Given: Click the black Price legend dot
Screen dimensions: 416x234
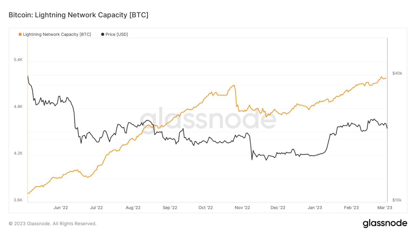Looking at the screenshot, I should 103,34.
